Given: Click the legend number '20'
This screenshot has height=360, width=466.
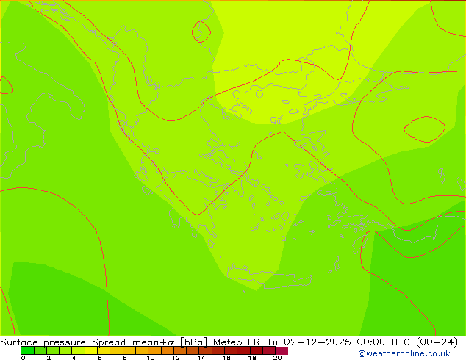Looking at the screenshot, I should coord(277,358).
